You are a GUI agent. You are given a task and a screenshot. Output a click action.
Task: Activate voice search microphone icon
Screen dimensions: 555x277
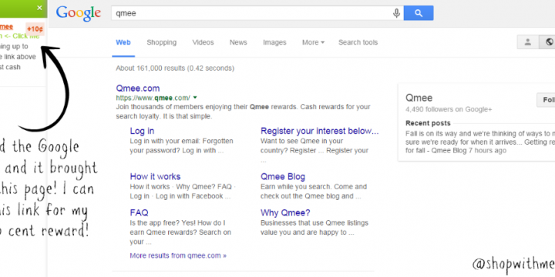(x=396, y=13)
